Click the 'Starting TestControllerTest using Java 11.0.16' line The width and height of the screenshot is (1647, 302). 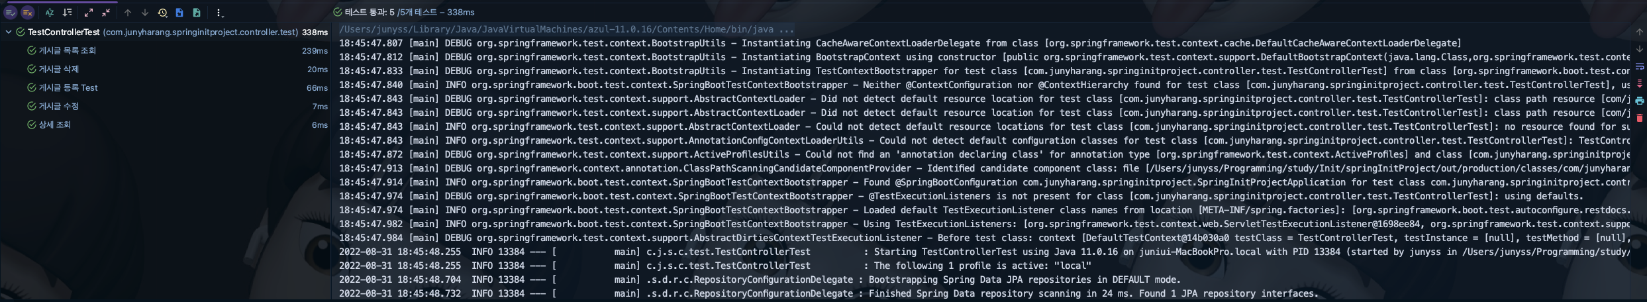coord(984,252)
